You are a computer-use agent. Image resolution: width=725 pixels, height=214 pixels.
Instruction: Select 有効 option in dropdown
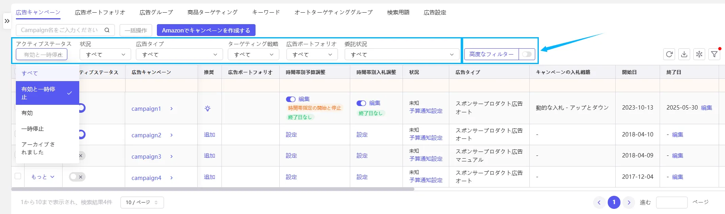coord(48,113)
